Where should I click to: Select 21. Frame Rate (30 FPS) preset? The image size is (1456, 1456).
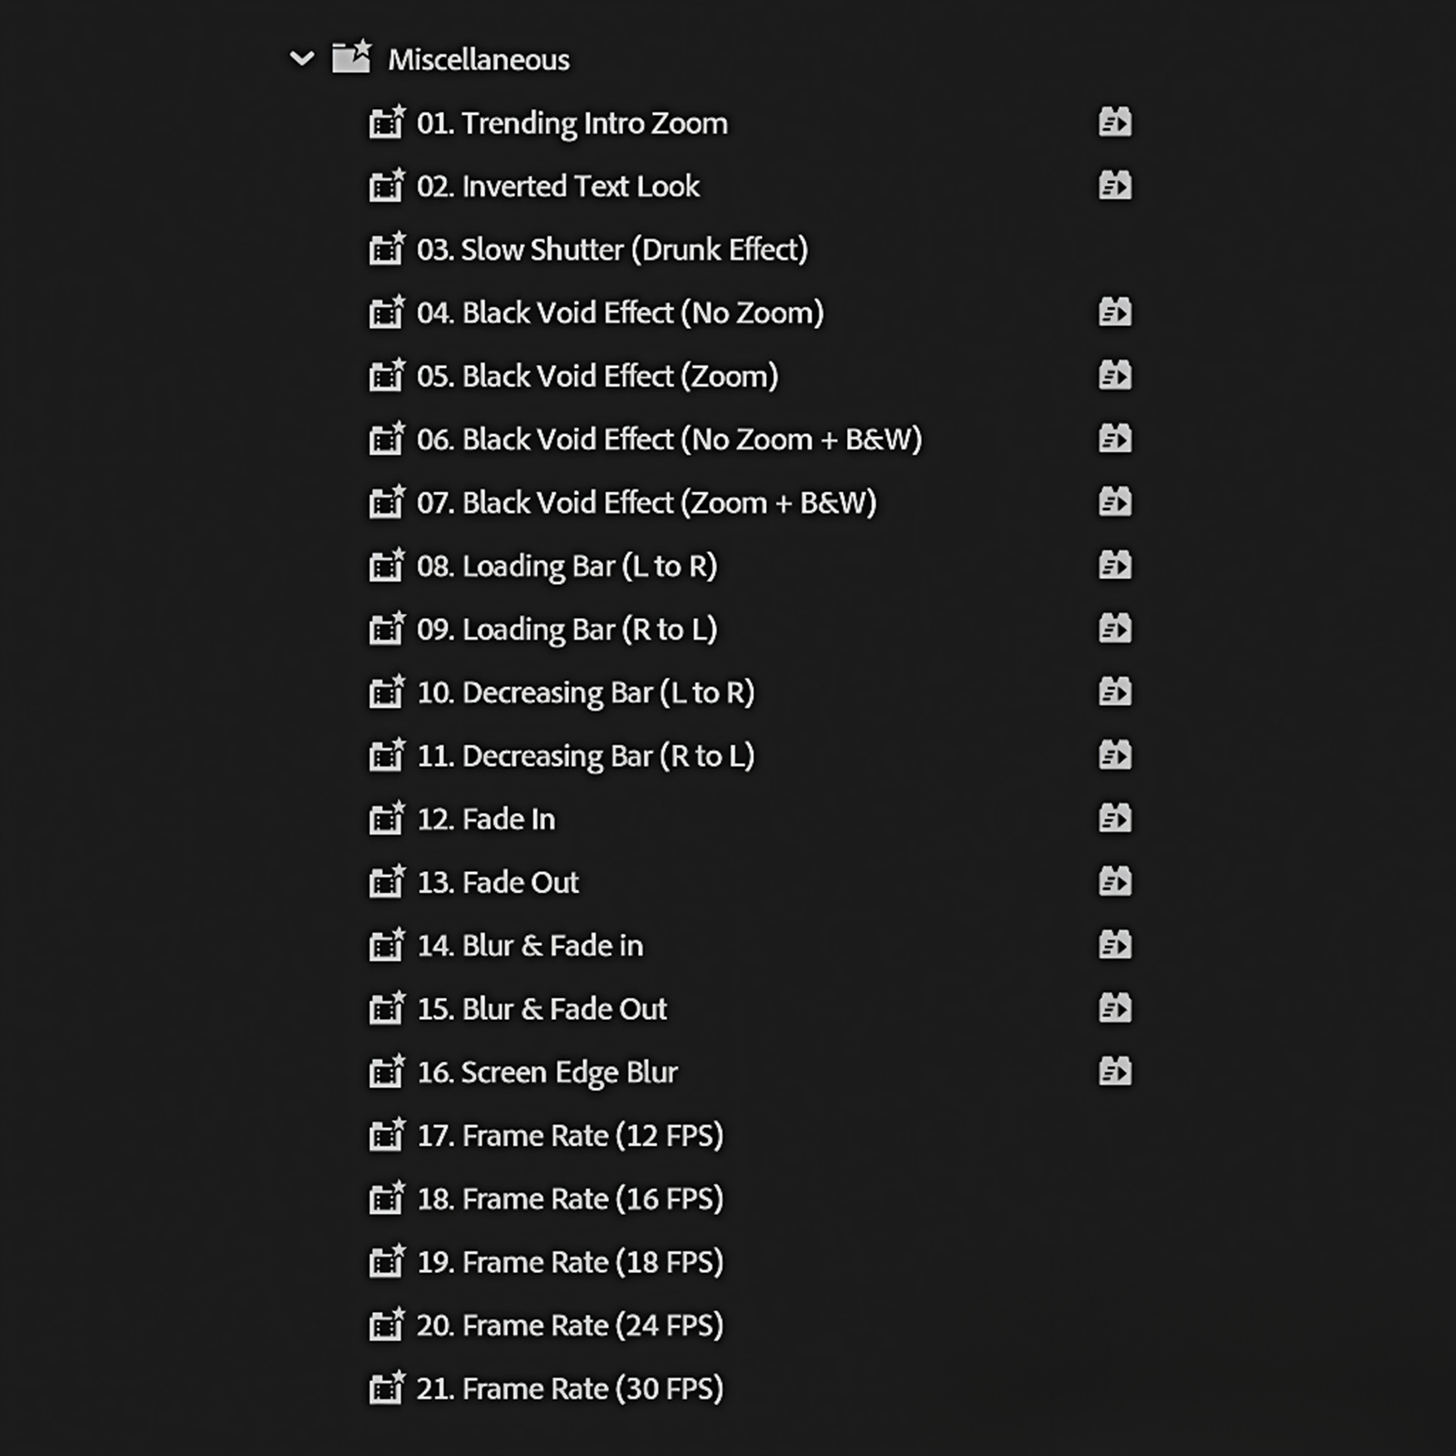pos(570,1389)
